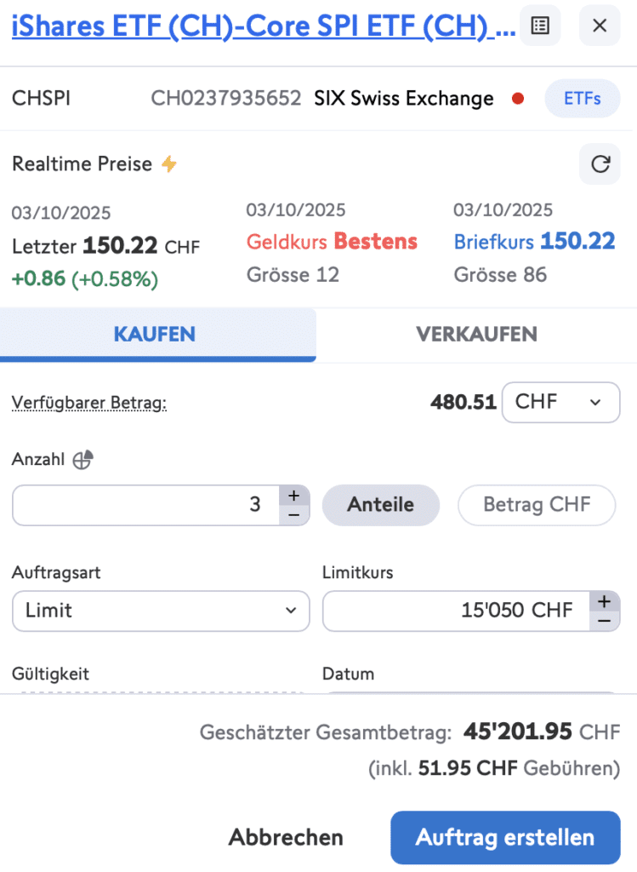Screen dimensions: 637x872
Task: Select the ETFs category chip
Action: coord(582,98)
